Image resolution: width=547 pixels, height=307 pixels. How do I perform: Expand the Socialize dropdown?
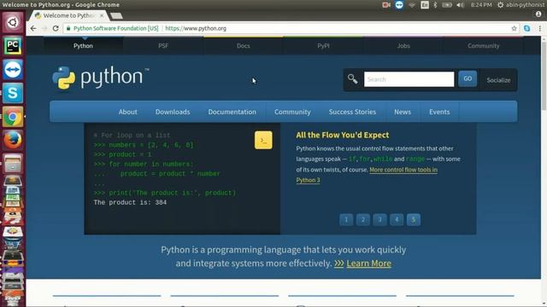(x=498, y=80)
